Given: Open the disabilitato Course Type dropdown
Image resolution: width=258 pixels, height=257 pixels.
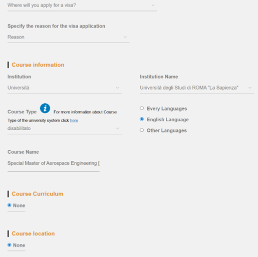Looking at the screenshot, I should (65, 128).
